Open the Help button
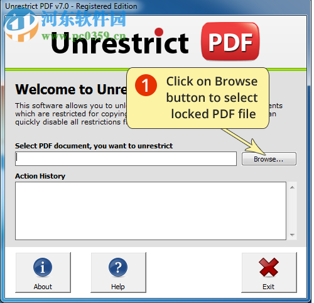The image size is (314, 303). click(x=118, y=272)
